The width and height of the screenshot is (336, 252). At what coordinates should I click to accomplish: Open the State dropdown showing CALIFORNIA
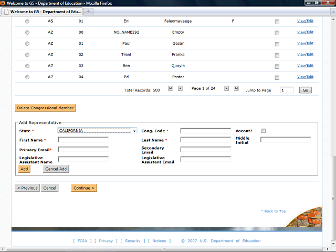(97, 131)
